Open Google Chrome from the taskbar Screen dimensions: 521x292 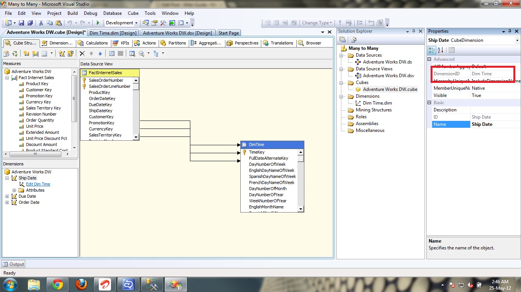coord(58,284)
